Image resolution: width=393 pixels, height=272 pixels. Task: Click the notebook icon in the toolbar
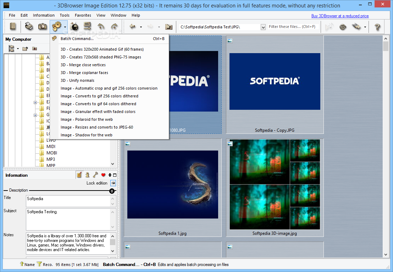click(x=13, y=27)
